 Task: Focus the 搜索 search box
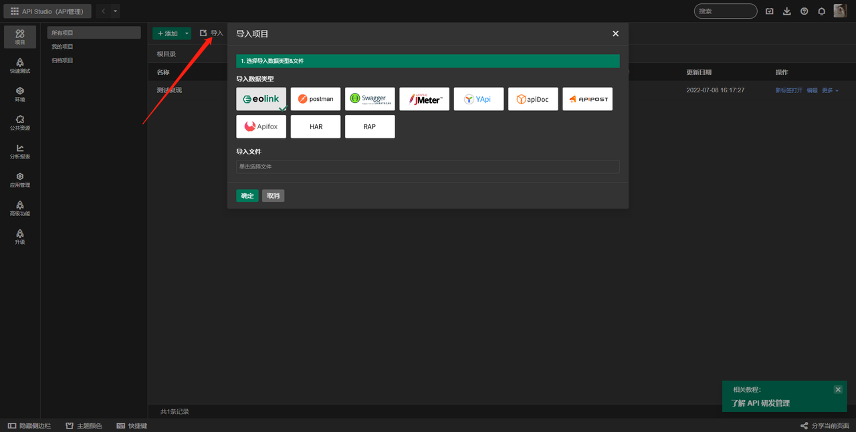click(726, 11)
